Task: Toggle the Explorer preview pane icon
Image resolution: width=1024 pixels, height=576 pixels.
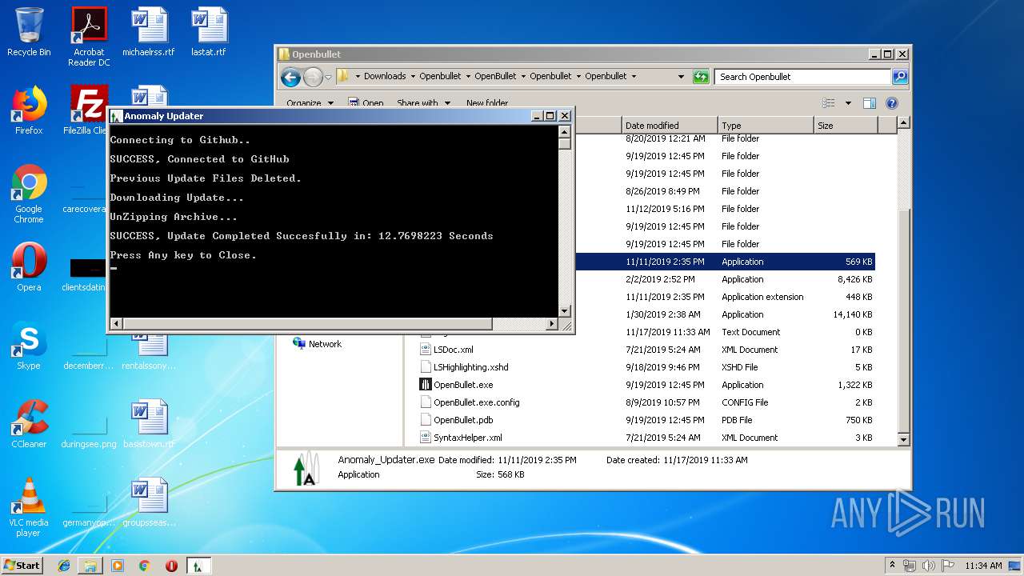Action: click(870, 103)
